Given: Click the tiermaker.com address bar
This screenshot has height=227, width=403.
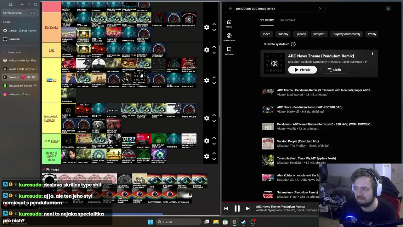Looking at the screenshot, I should (20, 13).
